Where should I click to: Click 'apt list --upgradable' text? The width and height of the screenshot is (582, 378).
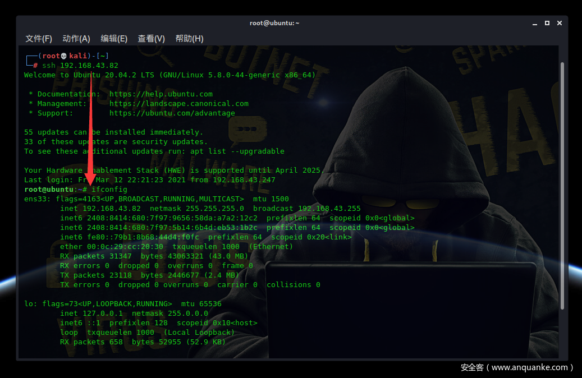[237, 151]
